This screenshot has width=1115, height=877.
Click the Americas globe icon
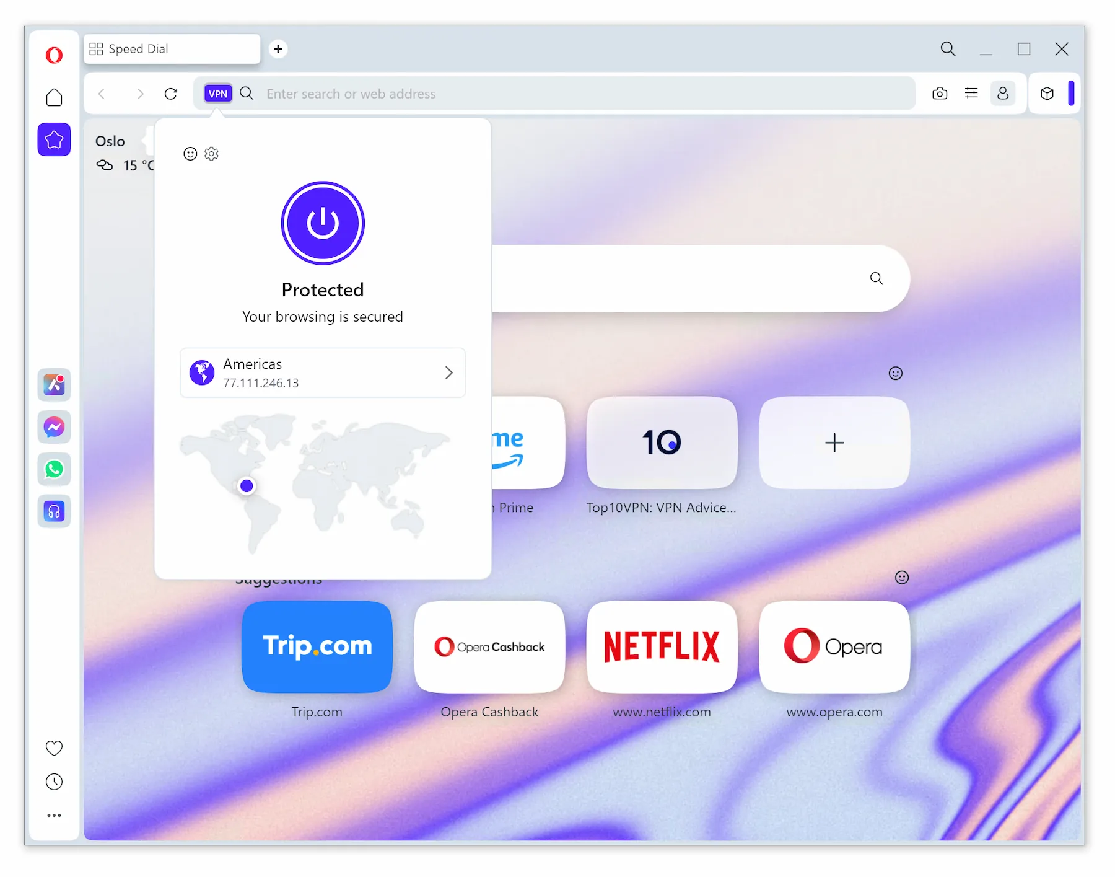pyautogui.click(x=202, y=372)
